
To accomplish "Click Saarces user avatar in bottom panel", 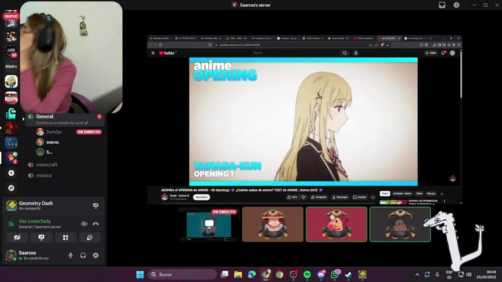I will coord(11,255).
